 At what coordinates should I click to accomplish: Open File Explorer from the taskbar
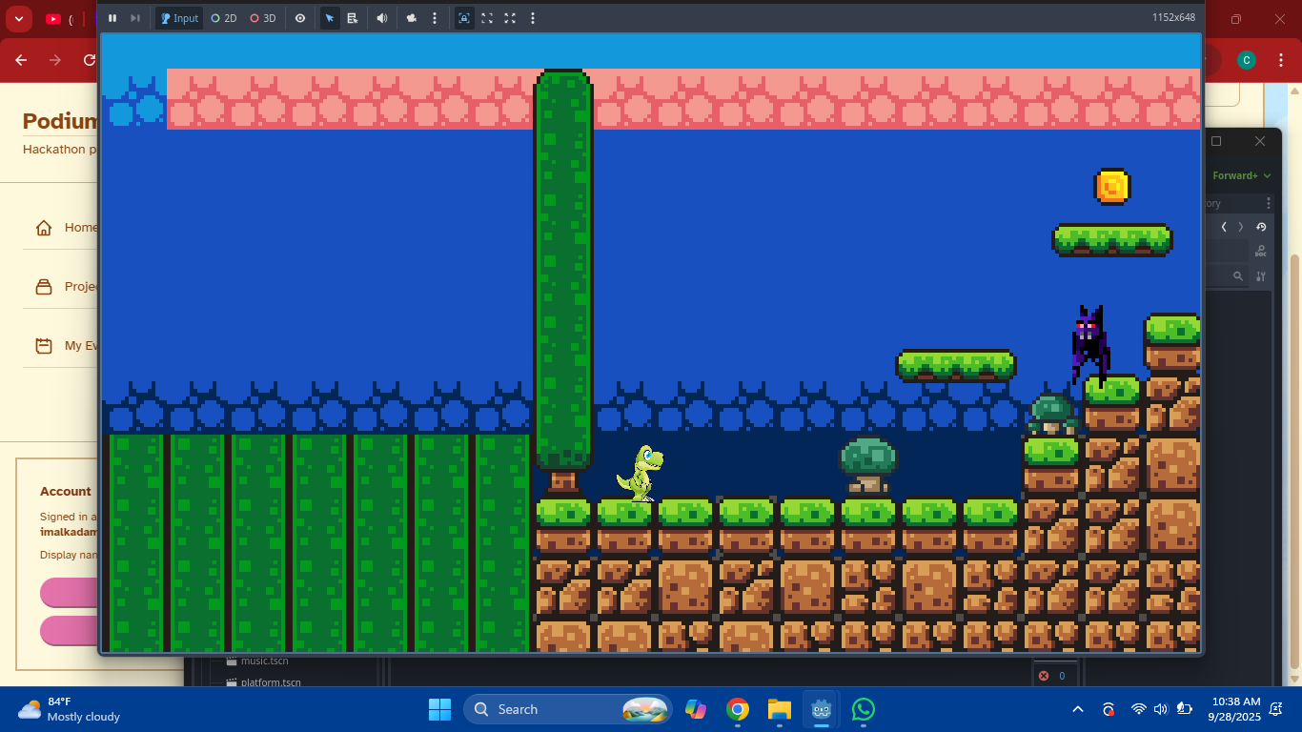[x=780, y=709]
